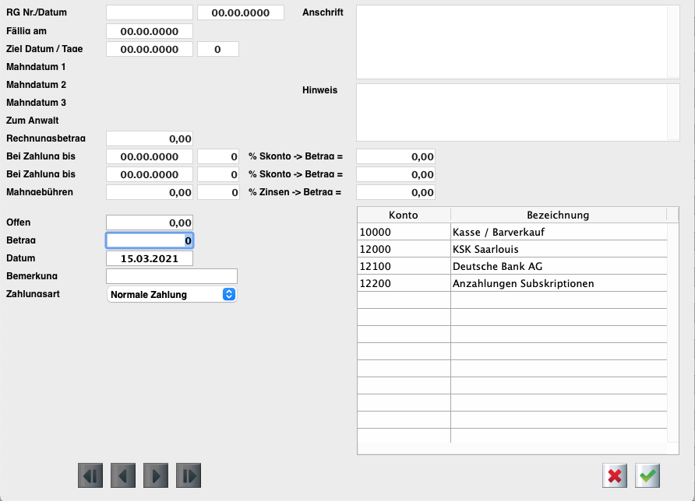695x501 pixels.
Task: Click the Betrag input field
Action: [150, 241]
